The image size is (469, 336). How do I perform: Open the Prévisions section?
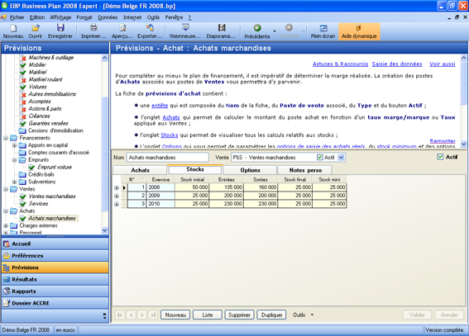point(55,267)
